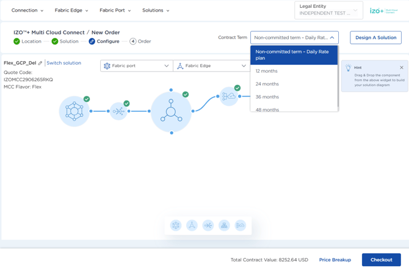Collapse the Contract Term dropdown
409x268 pixels.
pos(294,38)
